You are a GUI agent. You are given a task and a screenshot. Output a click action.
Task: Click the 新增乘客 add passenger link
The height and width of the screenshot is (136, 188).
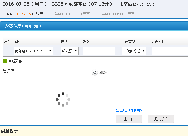pos(15,61)
